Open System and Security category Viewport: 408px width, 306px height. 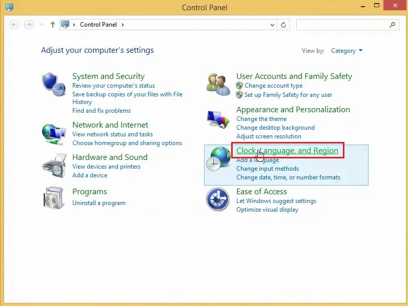109,76
